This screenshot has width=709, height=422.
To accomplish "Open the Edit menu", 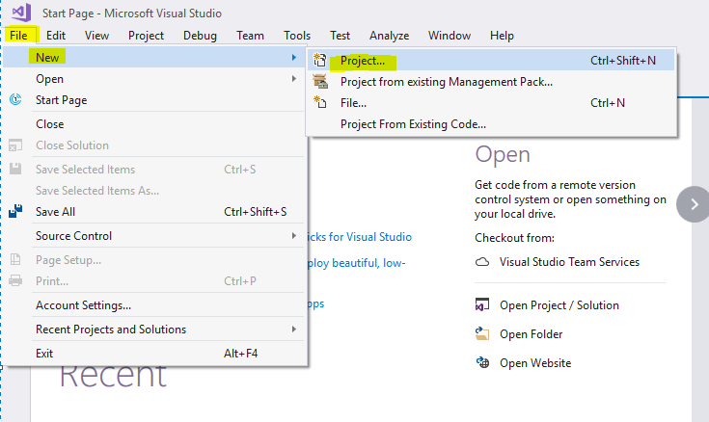I will coord(56,36).
